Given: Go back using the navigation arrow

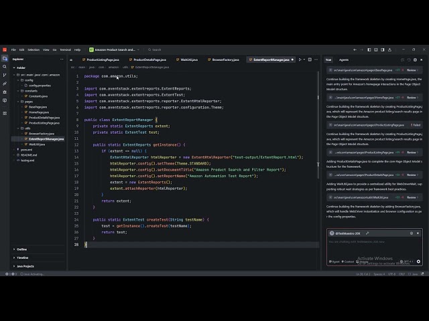Looking at the screenshot, I should (x=355, y=49).
